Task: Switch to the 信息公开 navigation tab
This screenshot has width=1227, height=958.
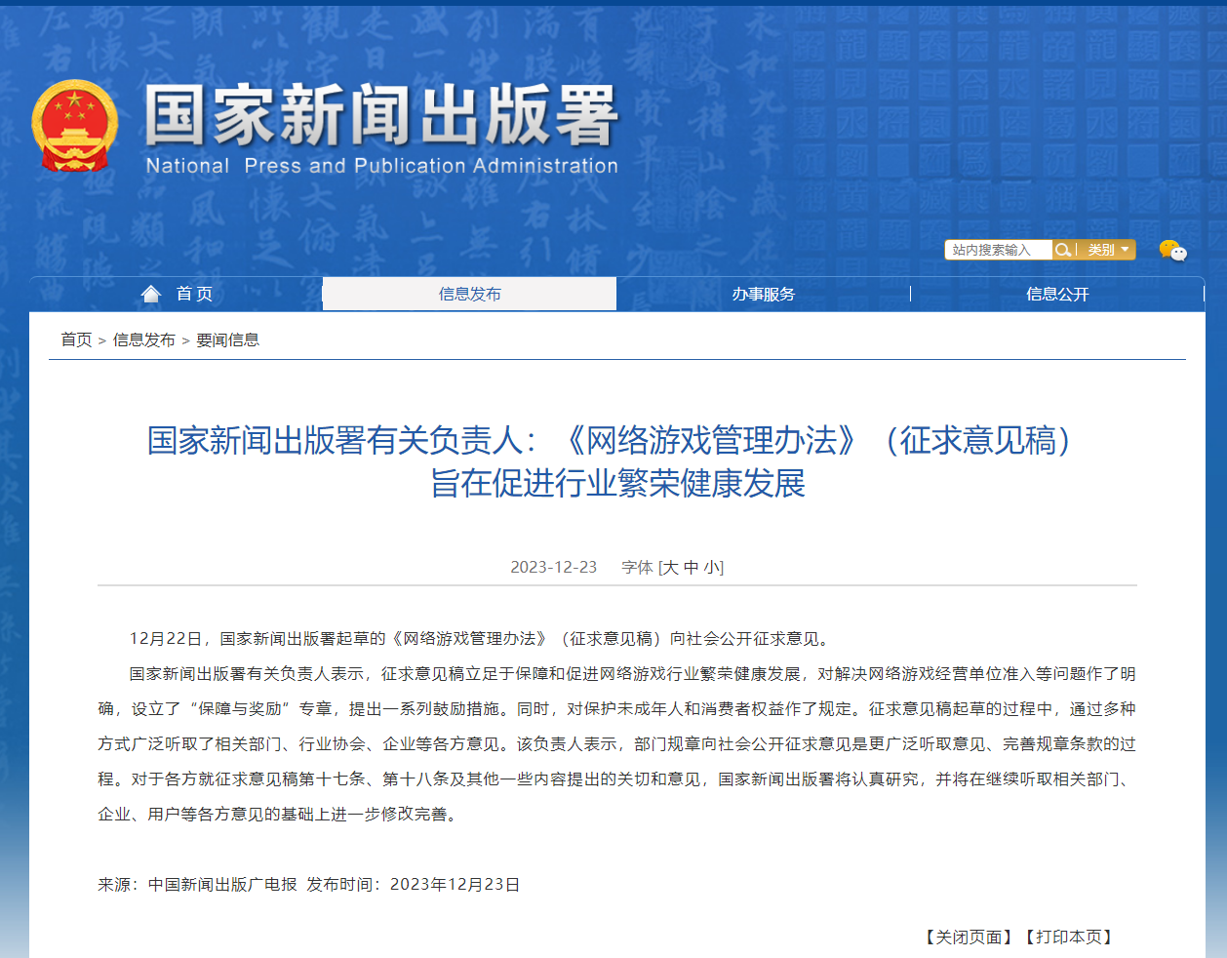Action: pos(1057,294)
